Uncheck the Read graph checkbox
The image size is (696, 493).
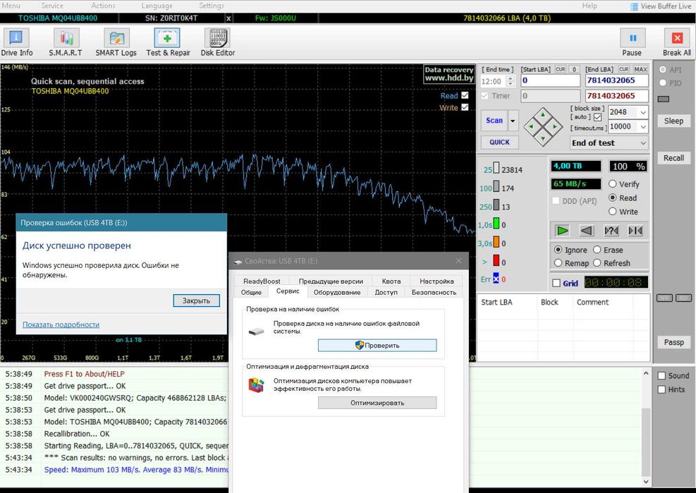464,96
